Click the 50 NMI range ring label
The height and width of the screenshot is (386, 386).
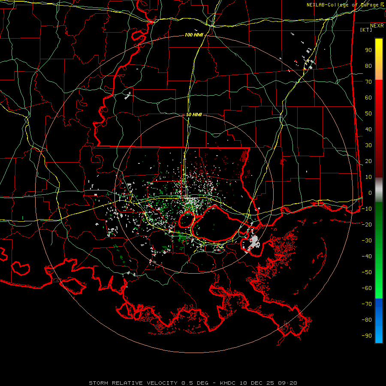(194, 115)
